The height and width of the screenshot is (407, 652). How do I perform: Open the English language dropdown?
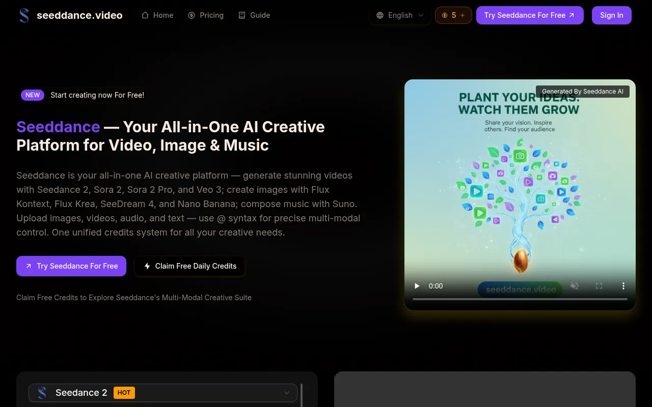[400, 15]
